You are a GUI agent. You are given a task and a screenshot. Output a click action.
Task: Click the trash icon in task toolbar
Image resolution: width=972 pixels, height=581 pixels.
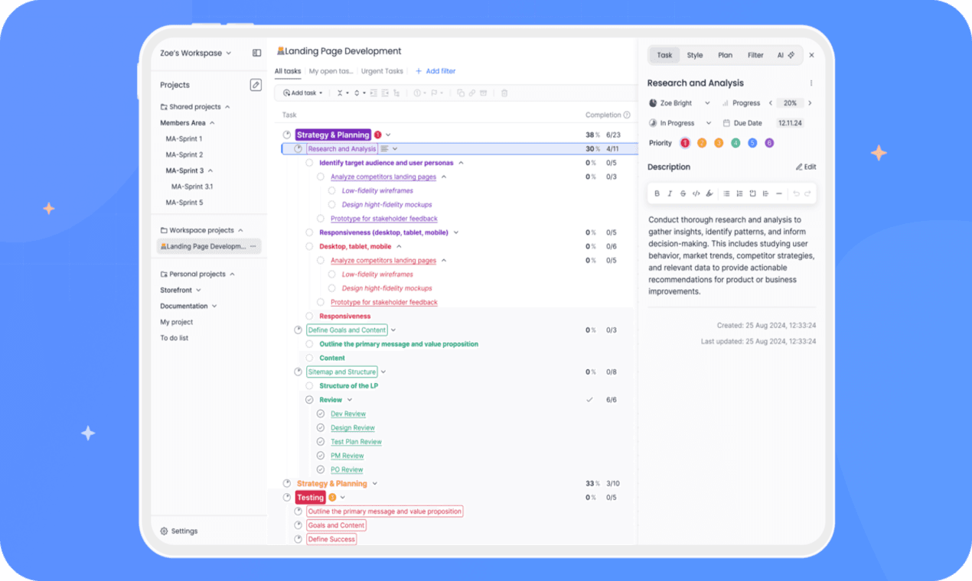[x=504, y=93]
